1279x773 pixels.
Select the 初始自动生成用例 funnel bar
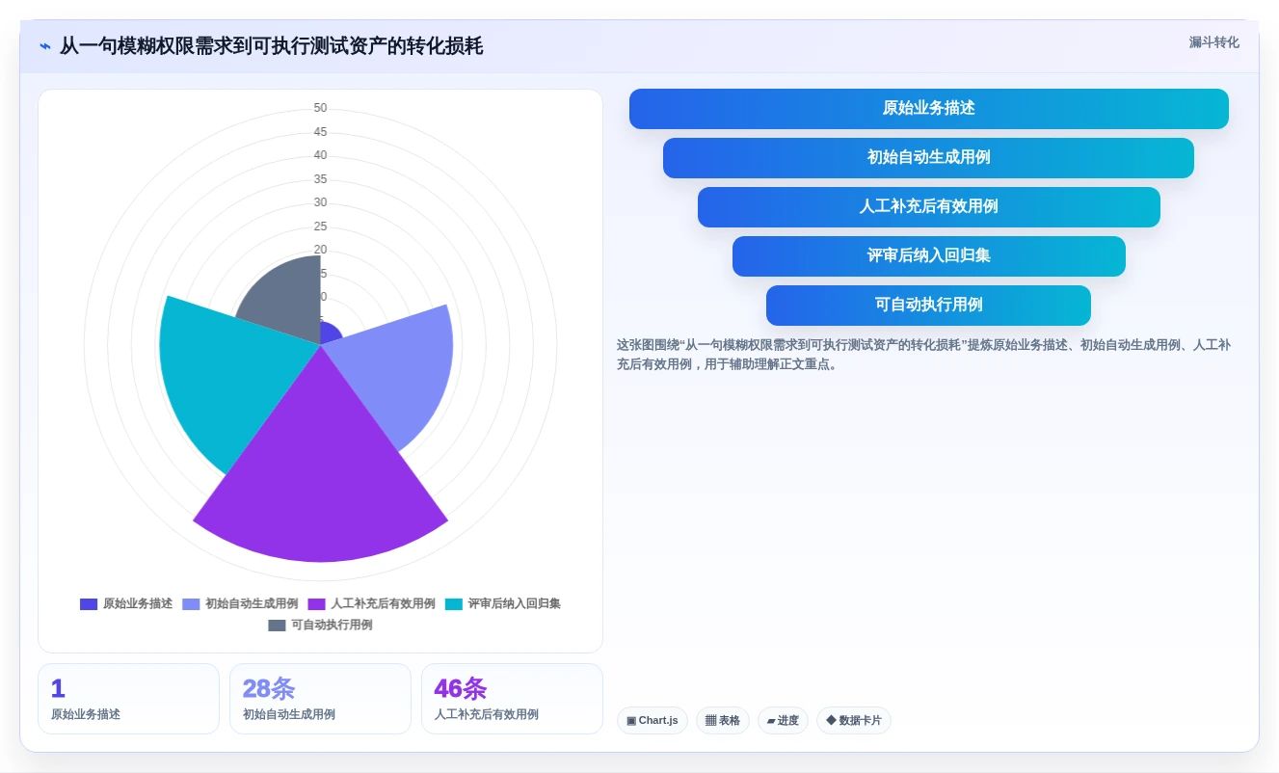click(929, 158)
